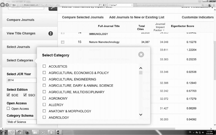Click the Master Search magnifier button
Image resolution: width=216 pixels, height=135 pixels.
click(53, 8)
